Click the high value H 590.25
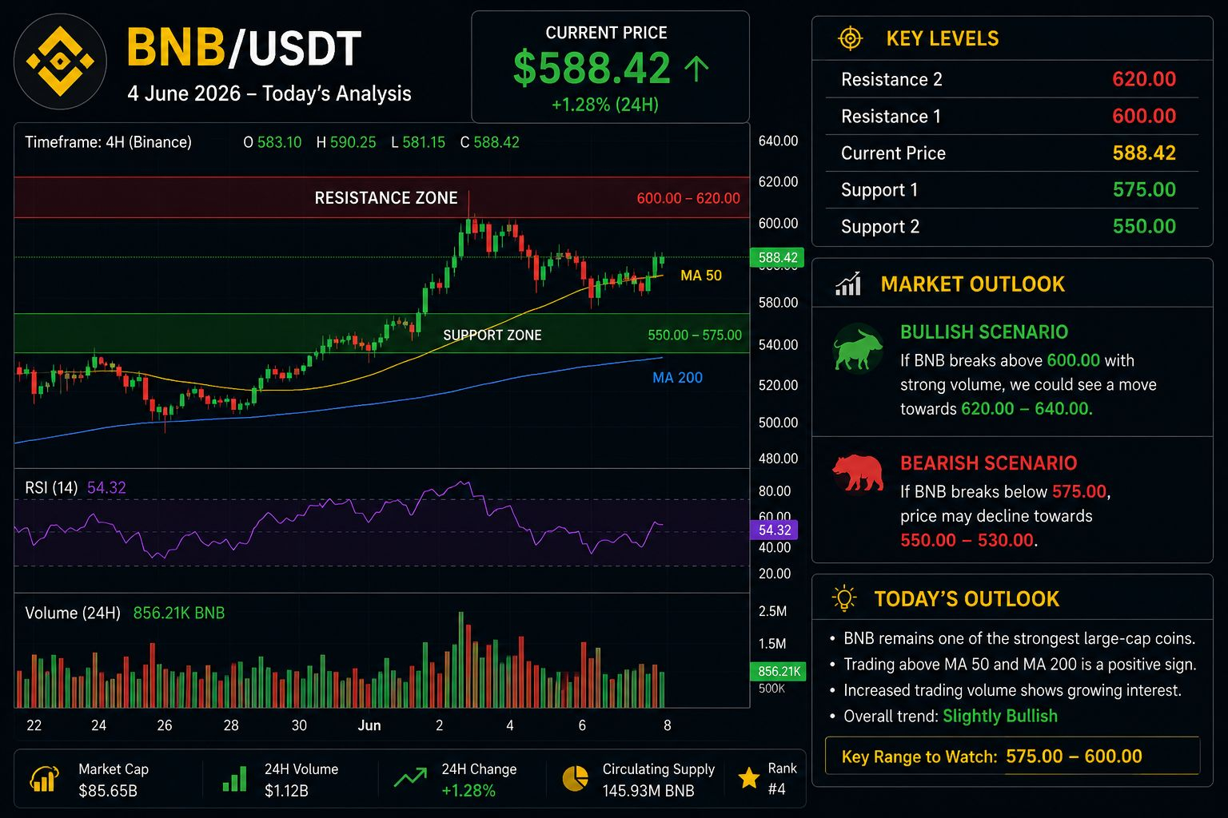The width and height of the screenshot is (1228, 818). coord(346,142)
